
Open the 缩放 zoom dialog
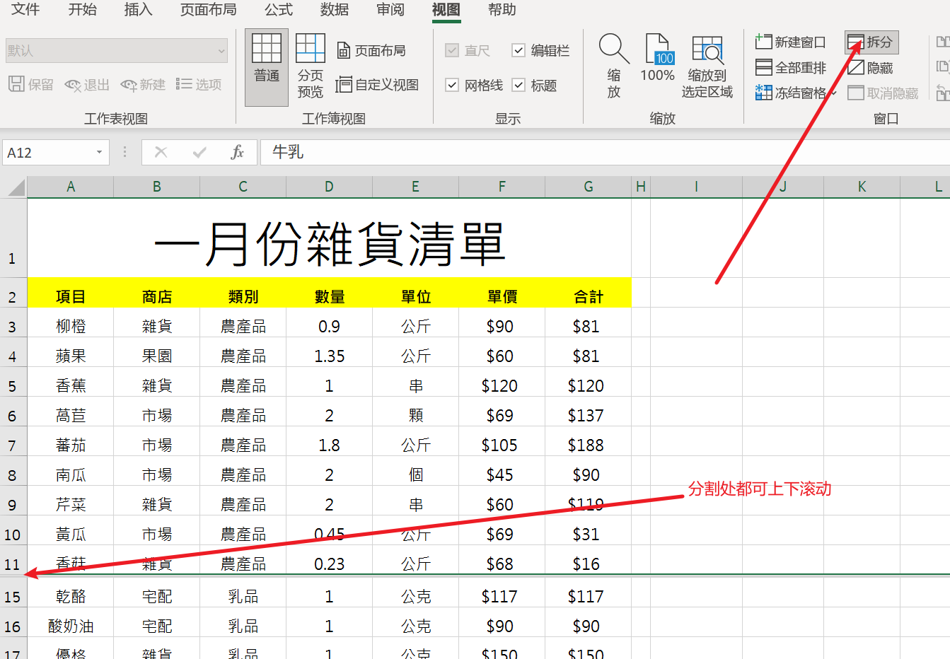(x=614, y=67)
